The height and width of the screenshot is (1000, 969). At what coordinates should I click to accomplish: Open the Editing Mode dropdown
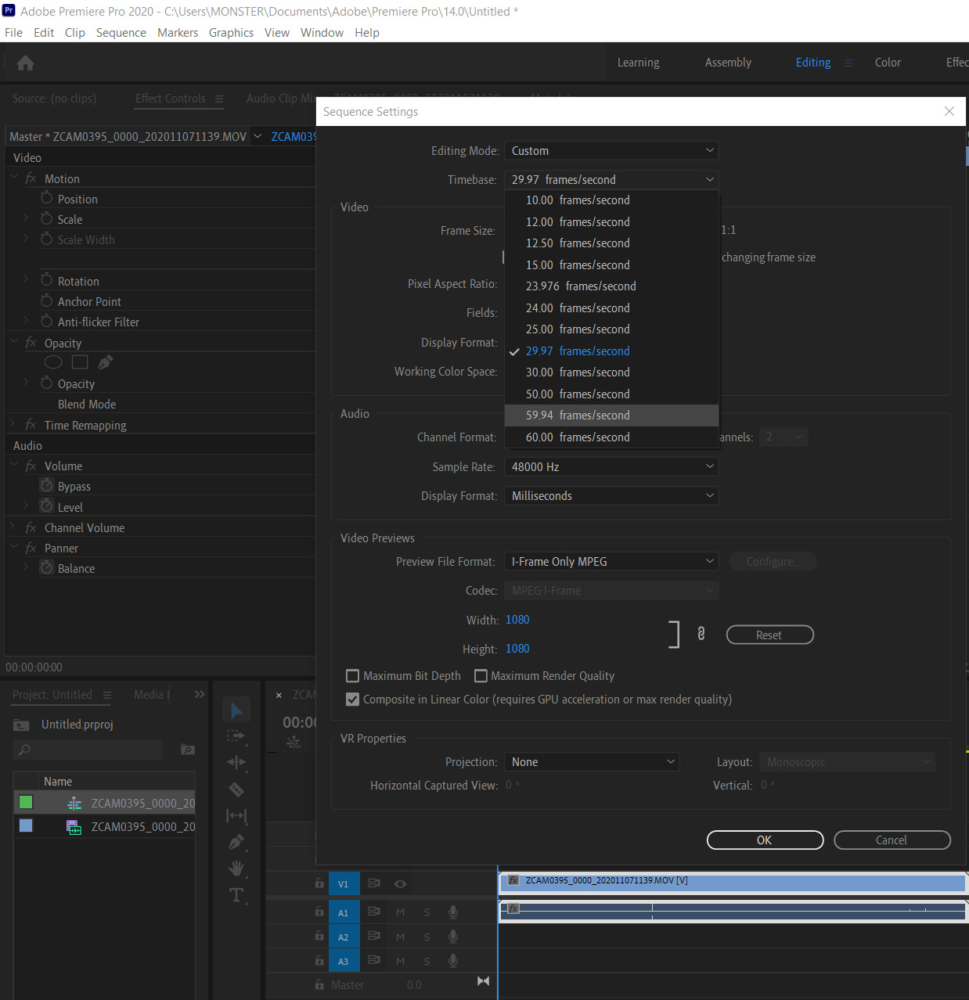611,150
